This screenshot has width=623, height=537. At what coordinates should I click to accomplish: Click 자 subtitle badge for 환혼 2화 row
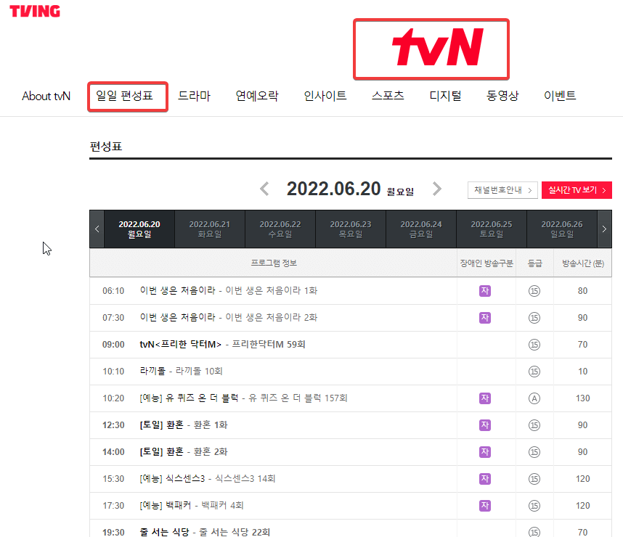click(485, 452)
